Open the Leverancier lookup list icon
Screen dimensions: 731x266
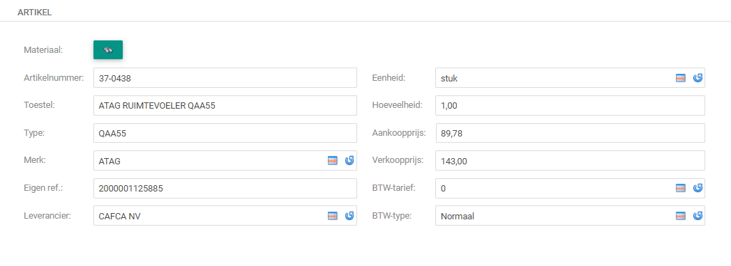coord(333,216)
